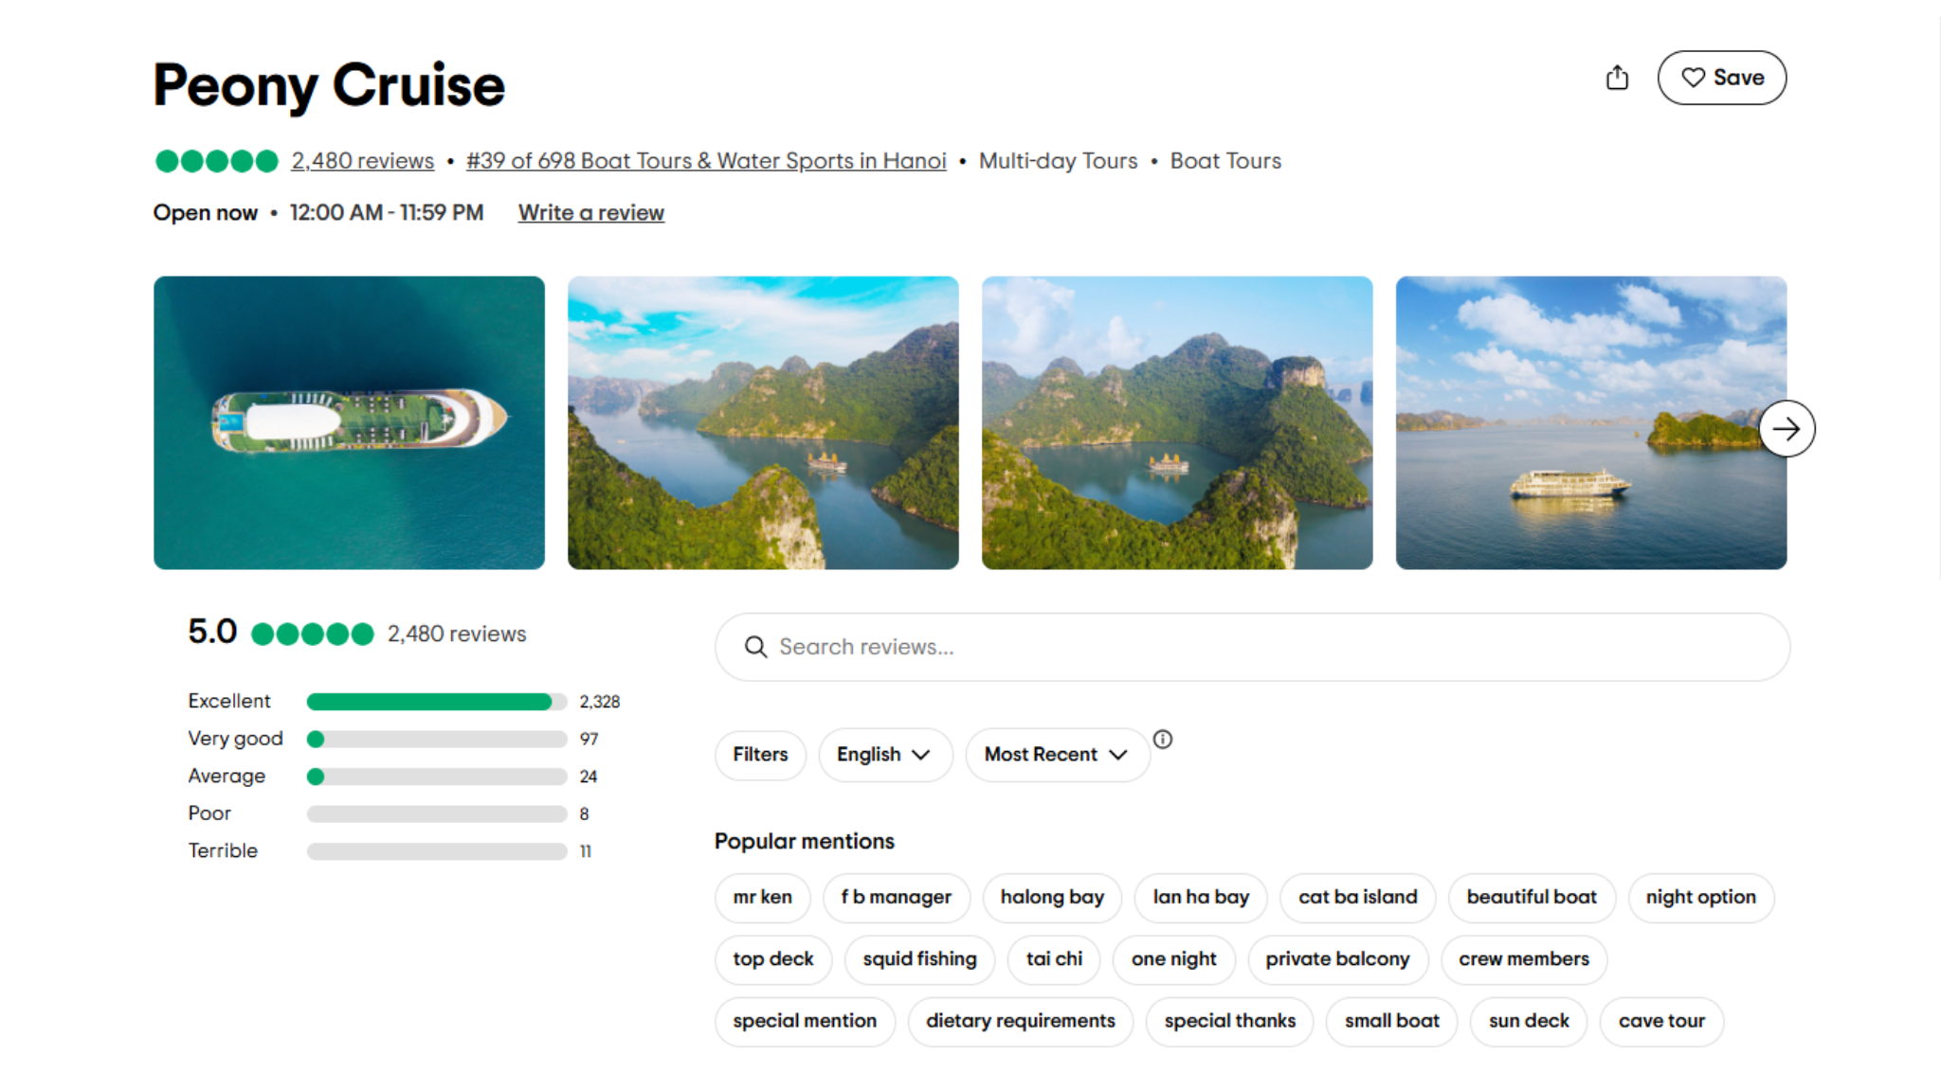Toggle the 'private balcony' mention chip
Viewport: 1941px width, 1091px height.
coord(1337,959)
